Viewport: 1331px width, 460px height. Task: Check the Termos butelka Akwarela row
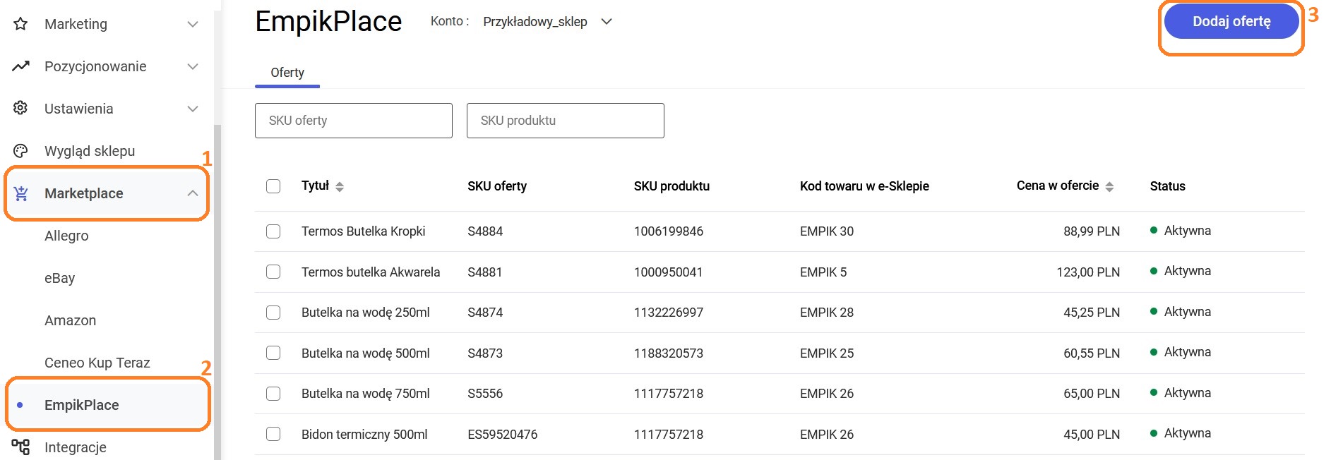point(273,272)
